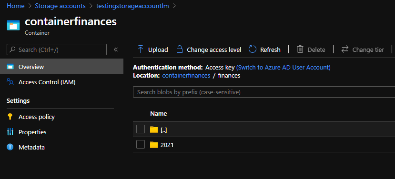
Task: Click the Properties bars icon
Action: coord(10,132)
